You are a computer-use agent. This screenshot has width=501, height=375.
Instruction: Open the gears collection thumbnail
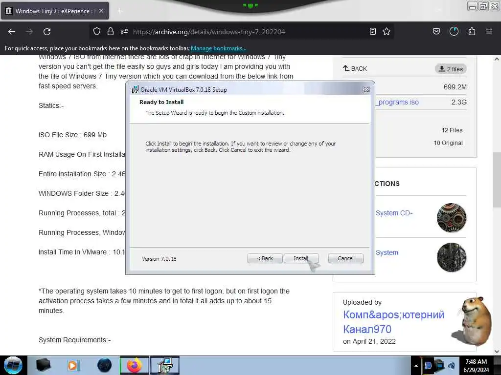451,218
